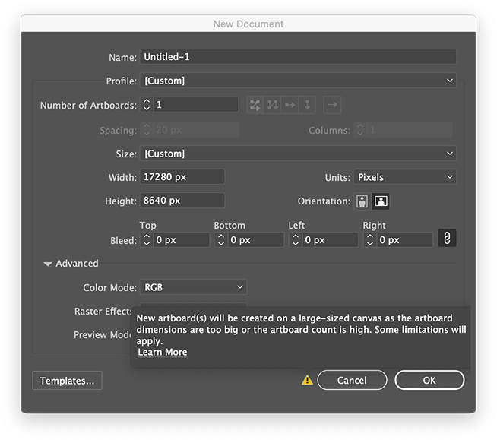Click the Name field containing Untitled-1
Image resolution: width=497 pixels, height=440 pixels.
pyautogui.click(x=298, y=57)
